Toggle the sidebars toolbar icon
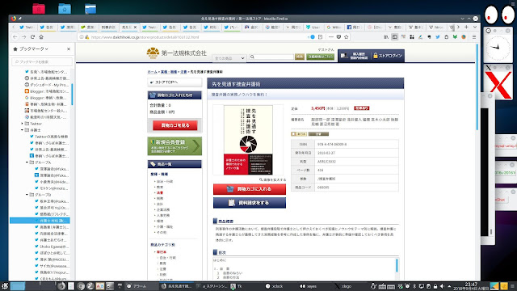This screenshot has width=517, height=291. [395, 37]
